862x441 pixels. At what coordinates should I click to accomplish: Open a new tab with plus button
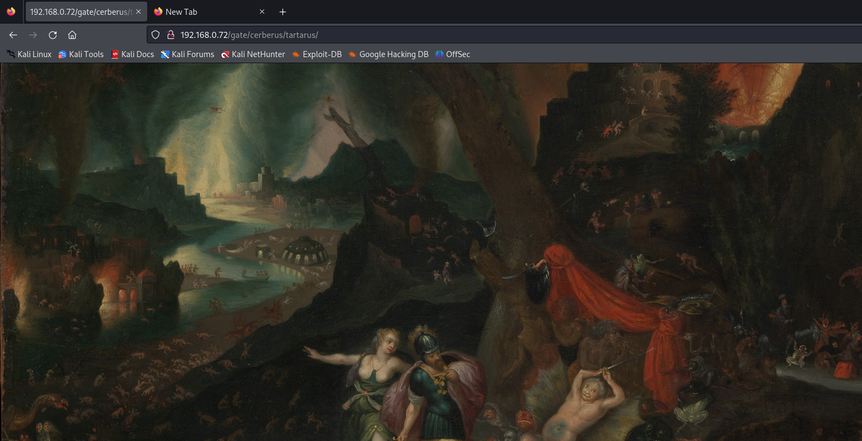pyautogui.click(x=283, y=12)
